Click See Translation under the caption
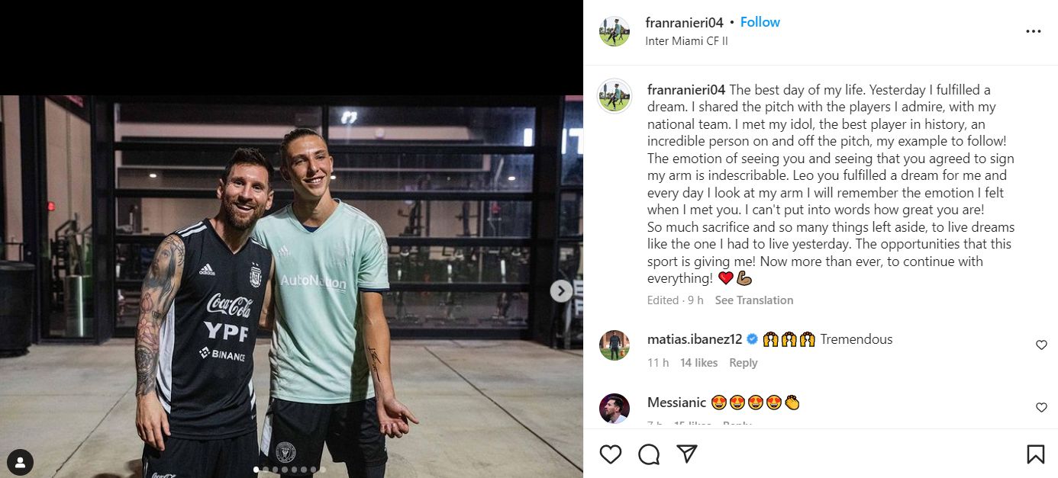1058x478 pixels. click(753, 300)
